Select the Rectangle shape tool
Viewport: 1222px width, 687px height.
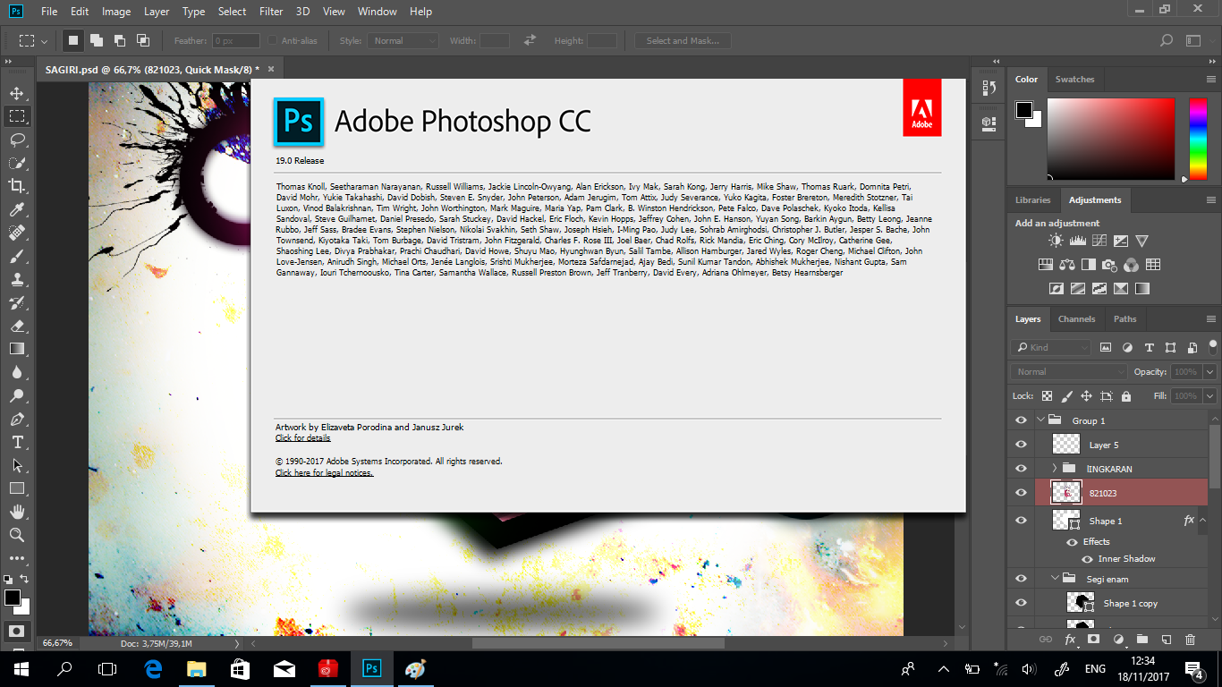[16, 488]
